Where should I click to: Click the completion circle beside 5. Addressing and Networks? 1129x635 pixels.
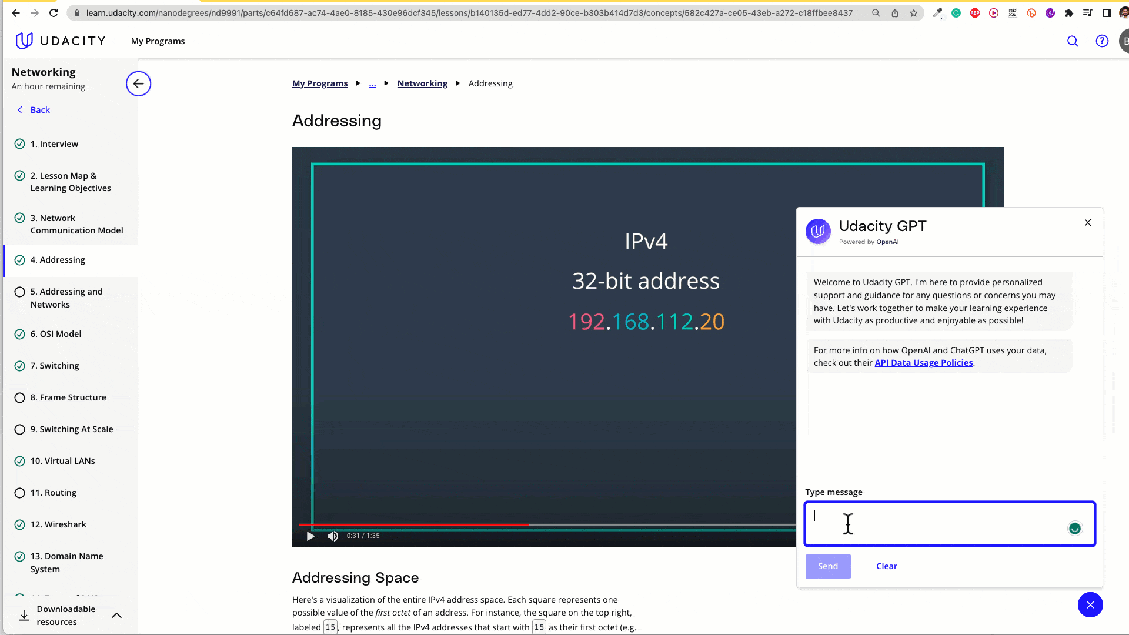pos(20,292)
